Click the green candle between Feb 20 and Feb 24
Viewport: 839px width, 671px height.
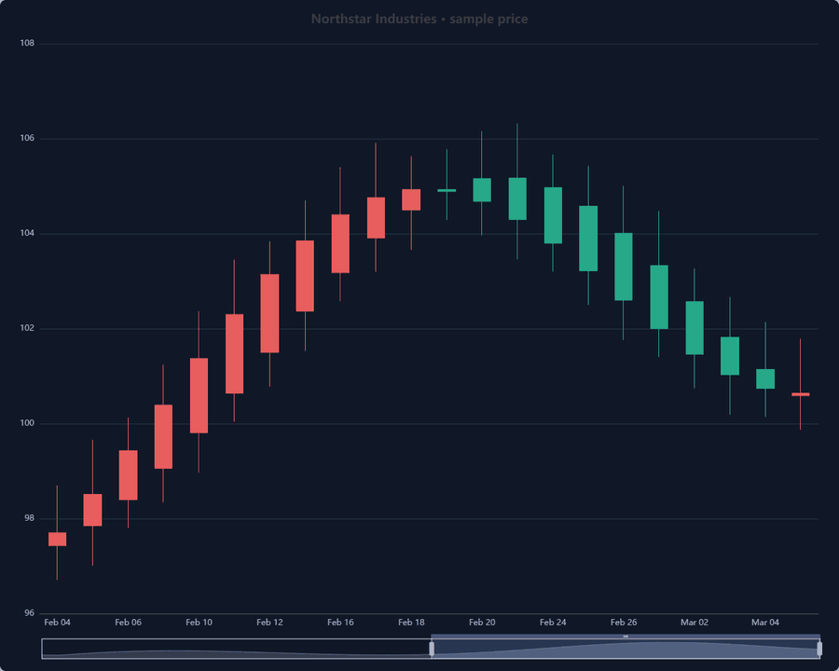tap(517, 199)
